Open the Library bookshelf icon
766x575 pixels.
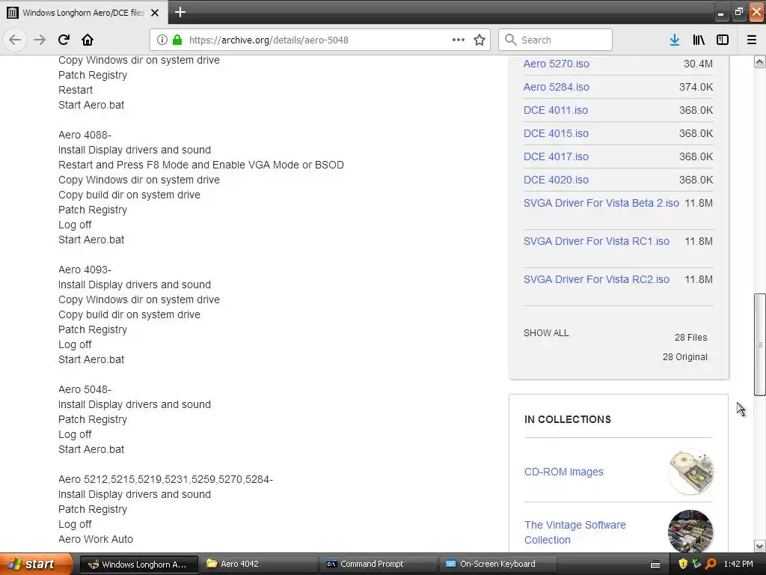coord(699,40)
